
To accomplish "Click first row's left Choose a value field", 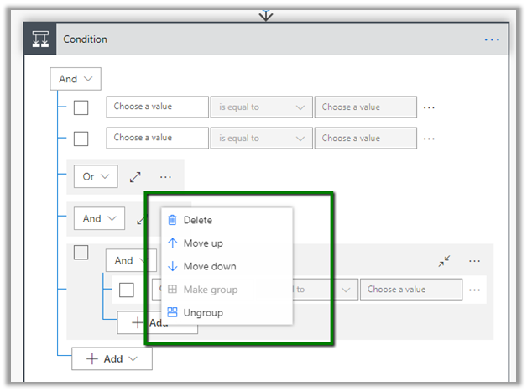I will (x=157, y=107).
